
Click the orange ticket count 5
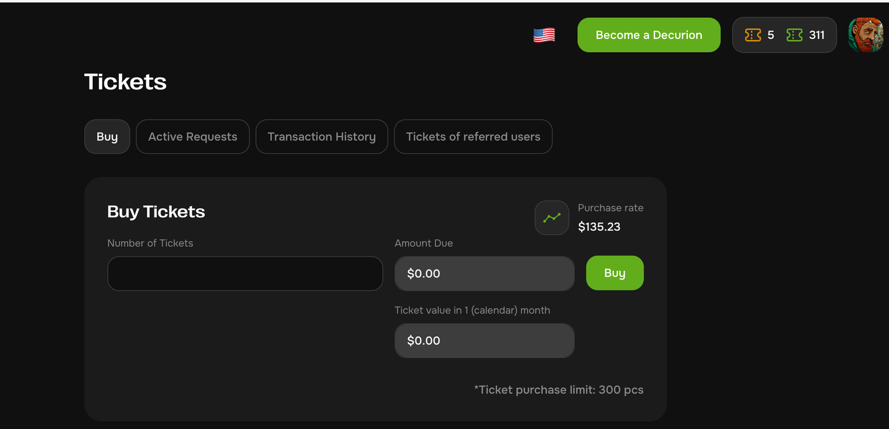point(771,35)
